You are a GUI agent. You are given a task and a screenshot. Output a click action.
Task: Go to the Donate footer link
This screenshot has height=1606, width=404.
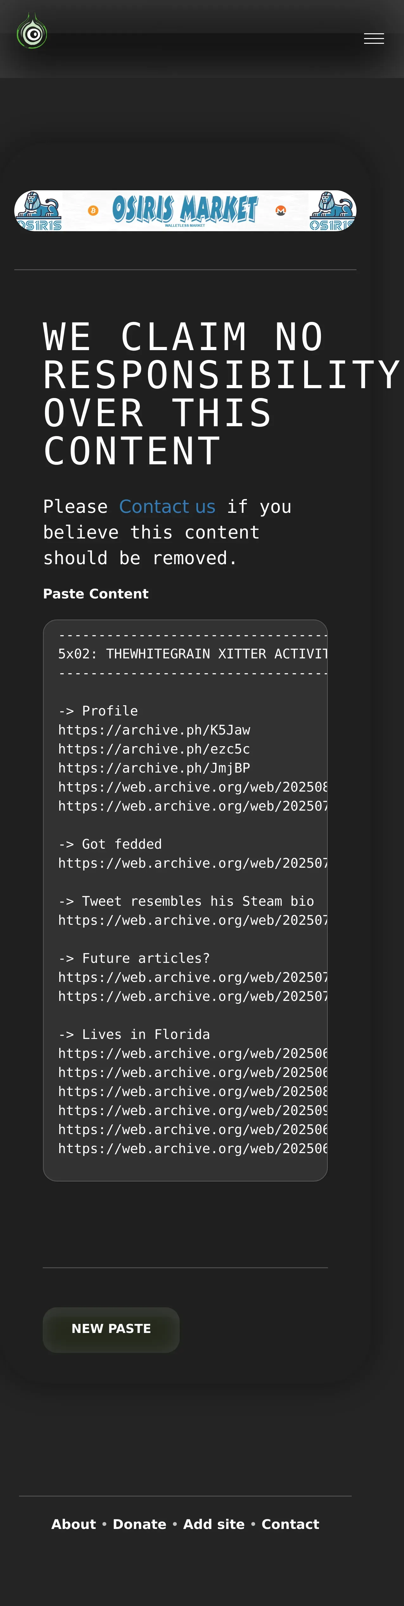[x=139, y=1524]
